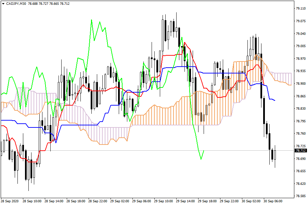Click the 78.585 price axis label
This screenshot has height=205, width=308.
coord(300,196)
